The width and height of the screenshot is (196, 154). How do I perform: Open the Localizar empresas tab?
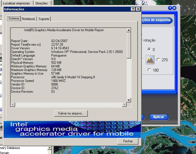coord(16,3)
